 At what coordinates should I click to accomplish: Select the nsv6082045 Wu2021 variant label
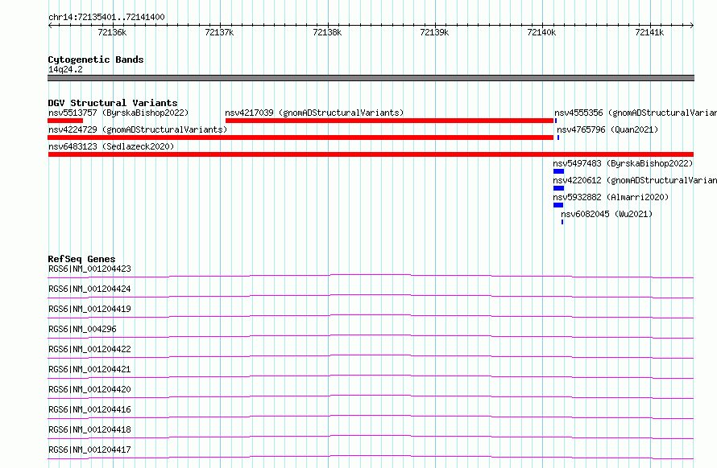coord(607,214)
